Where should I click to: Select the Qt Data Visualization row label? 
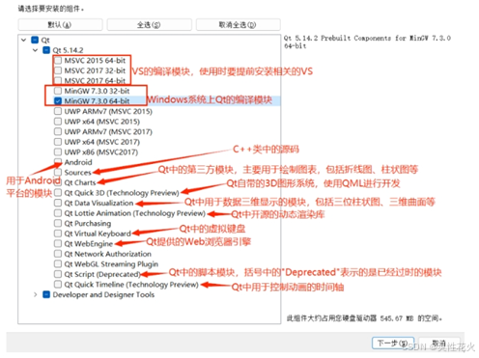coord(99,203)
